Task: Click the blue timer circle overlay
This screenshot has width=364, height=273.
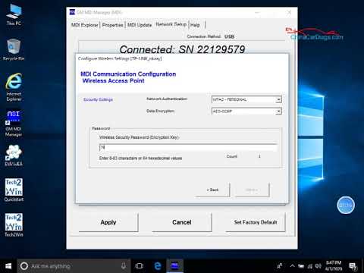Action: 346,205
